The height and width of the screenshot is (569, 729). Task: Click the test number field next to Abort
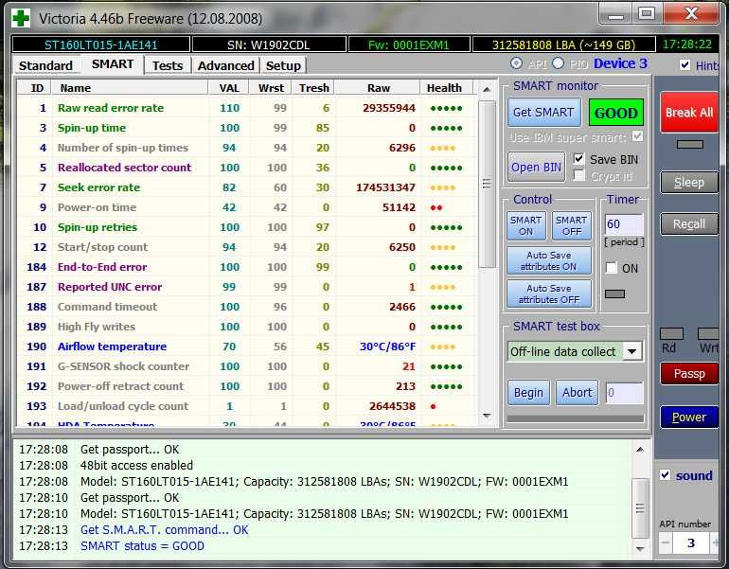(625, 393)
